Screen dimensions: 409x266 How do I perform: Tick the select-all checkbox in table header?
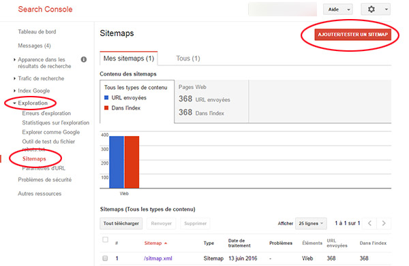pyautogui.click(x=106, y=239)
